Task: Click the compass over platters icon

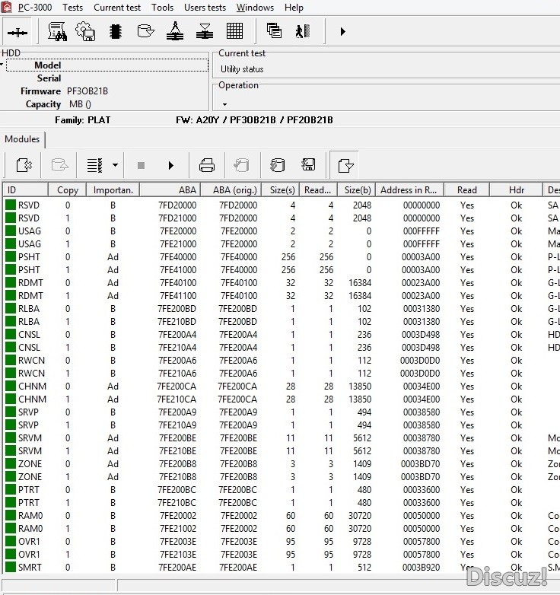Action: pos(175,31)
